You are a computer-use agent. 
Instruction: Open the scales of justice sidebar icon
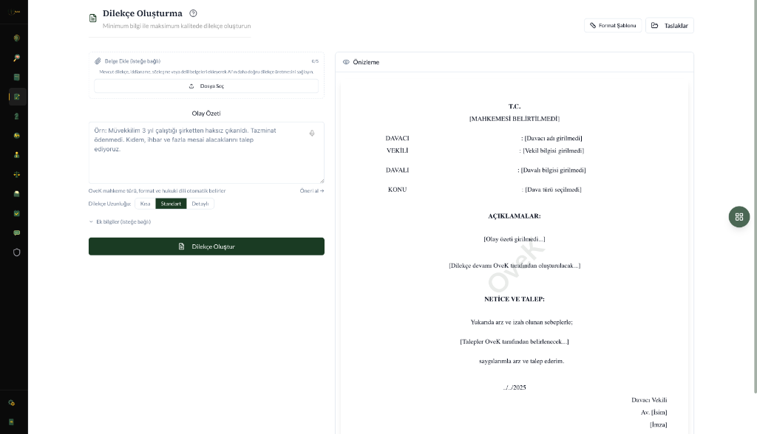16,174
